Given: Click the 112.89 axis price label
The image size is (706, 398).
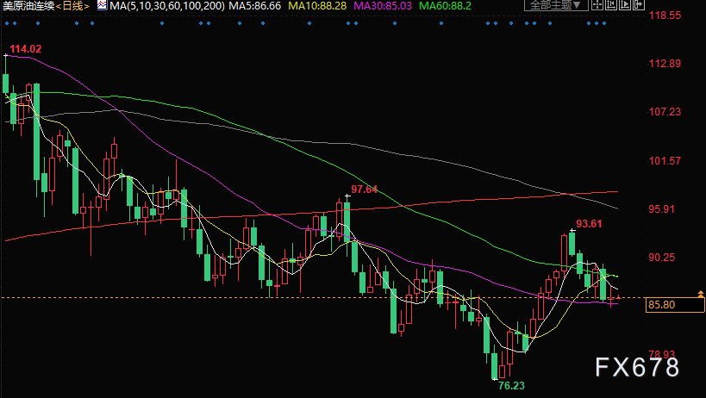Looking at the screenshot, I should click(665, 64).
